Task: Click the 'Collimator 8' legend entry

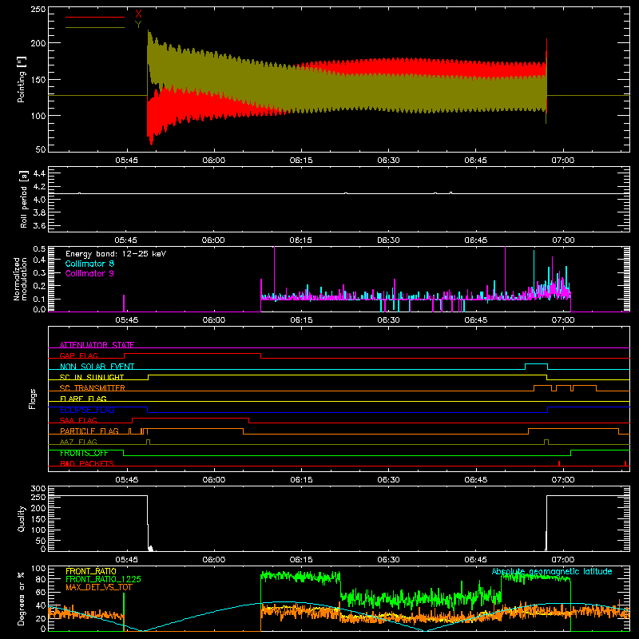Action: [89, 264]
